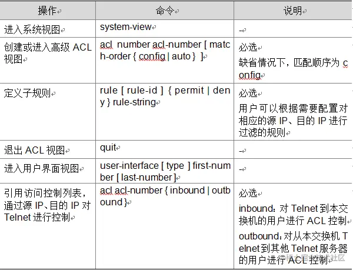Click the outbound Telnet description paragraph

pyautogui.click(x=292, y=248)
